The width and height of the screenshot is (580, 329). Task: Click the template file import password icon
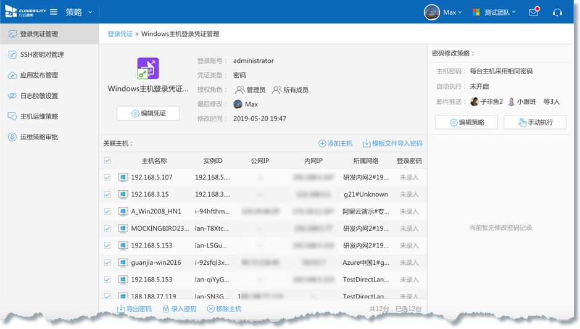[367, 143]
